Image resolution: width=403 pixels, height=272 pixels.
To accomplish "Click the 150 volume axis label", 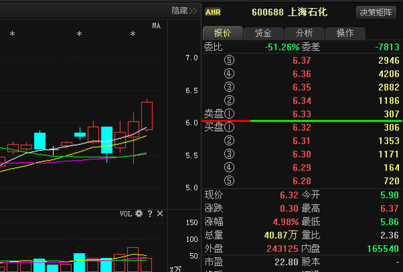I will tap(191, 222).
